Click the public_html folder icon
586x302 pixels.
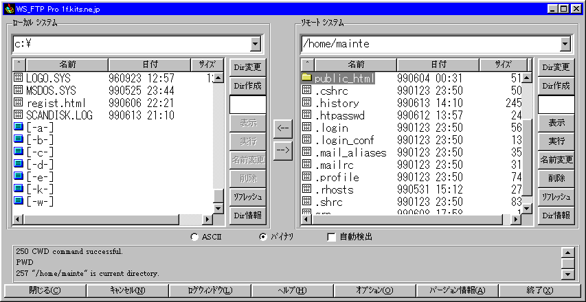point(306,78)
